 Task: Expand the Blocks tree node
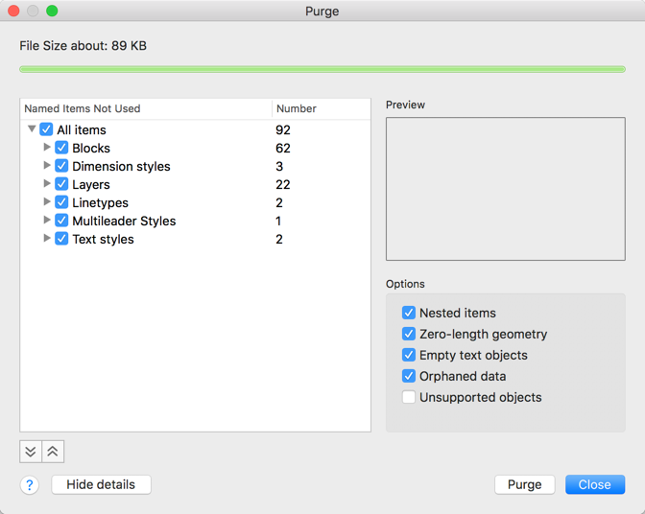(x=47, y=148)
